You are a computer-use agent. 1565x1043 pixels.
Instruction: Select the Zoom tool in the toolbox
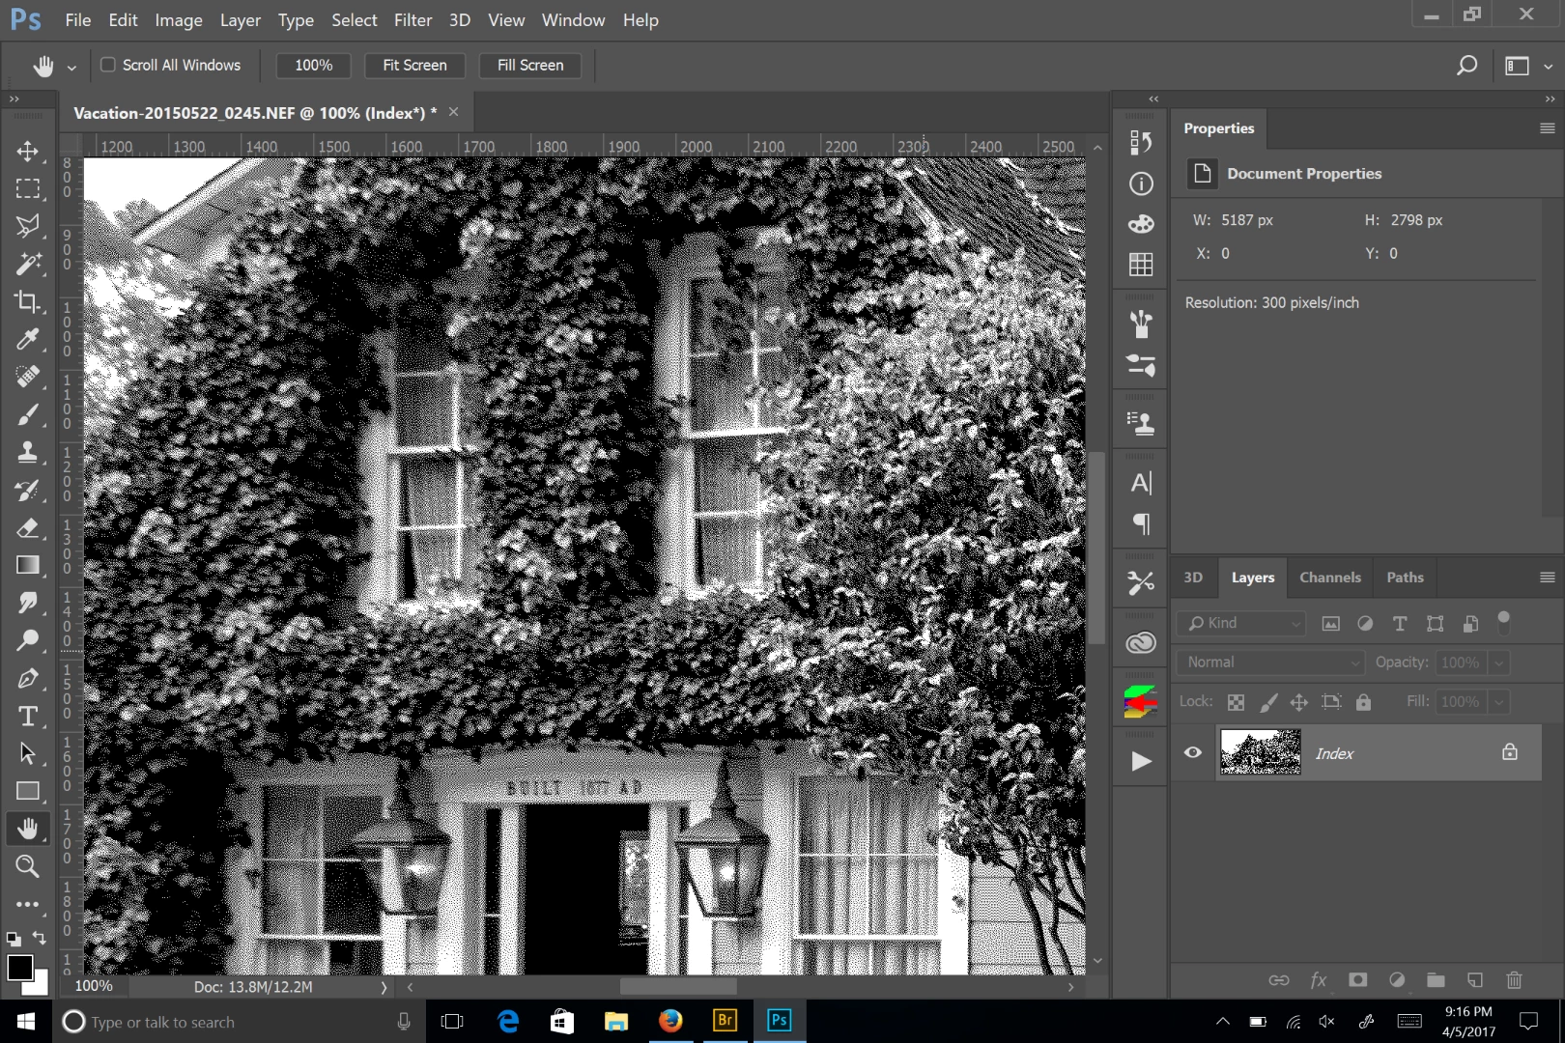click(27, 866)
